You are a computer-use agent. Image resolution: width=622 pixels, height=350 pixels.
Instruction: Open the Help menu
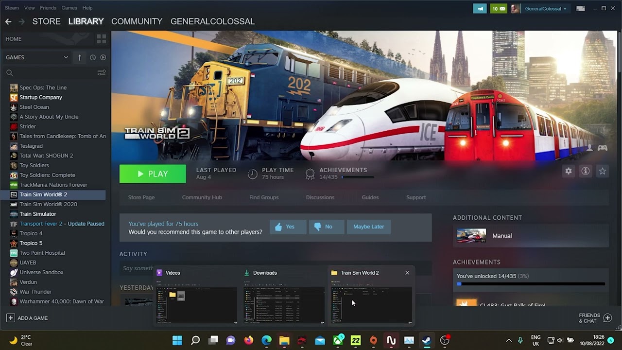87,8
